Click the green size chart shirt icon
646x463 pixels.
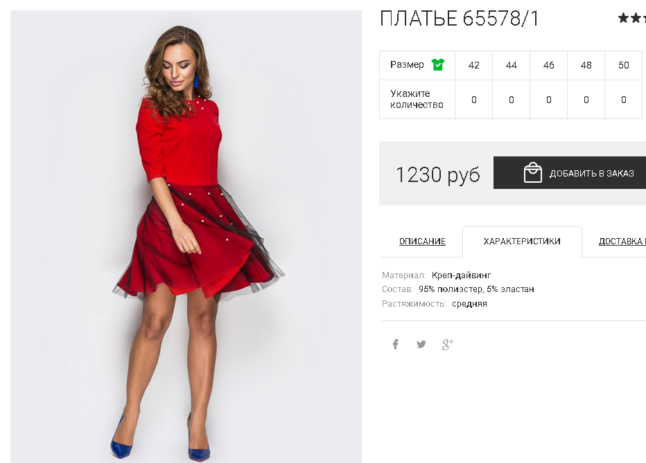coord(437,64)
